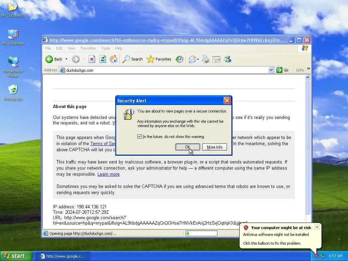Open the Mail button dropdown arrow
Viewport: 348px width, 261px height.
(198, 59)
